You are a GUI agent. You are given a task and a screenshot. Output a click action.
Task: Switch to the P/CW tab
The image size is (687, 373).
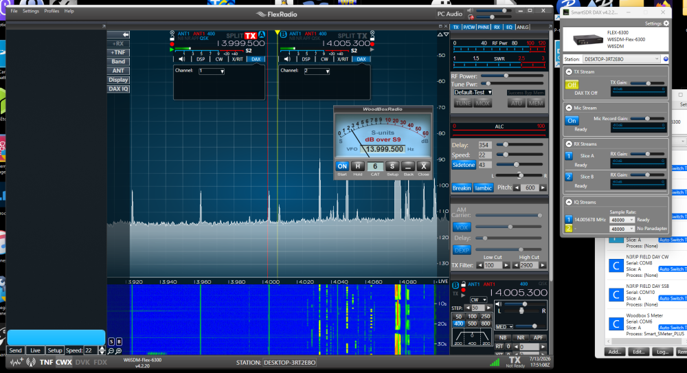(x=469, y=27)
